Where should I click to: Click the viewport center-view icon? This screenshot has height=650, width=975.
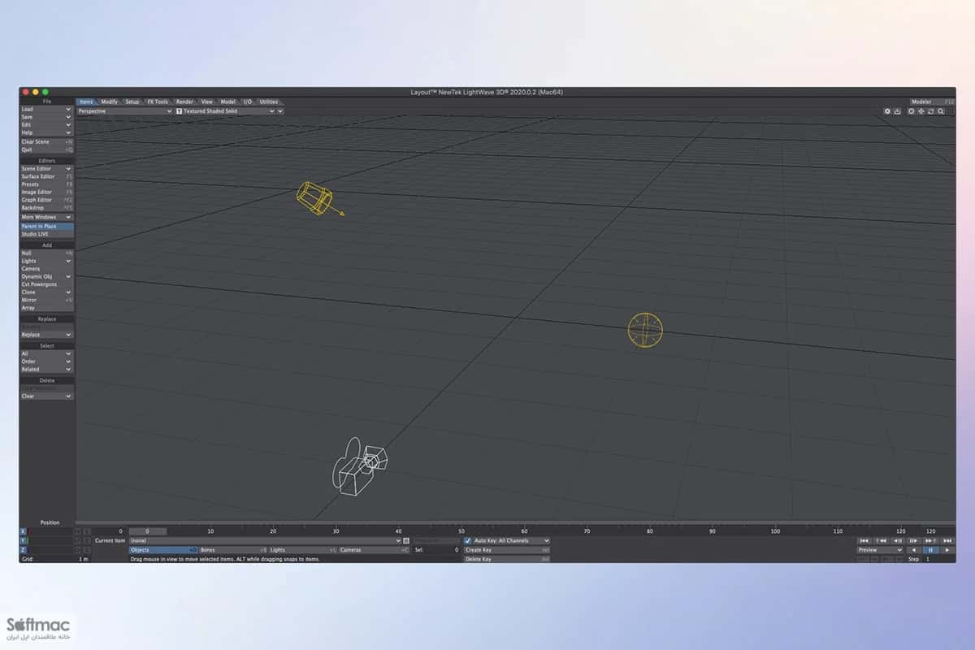click(x=912, y=110)
